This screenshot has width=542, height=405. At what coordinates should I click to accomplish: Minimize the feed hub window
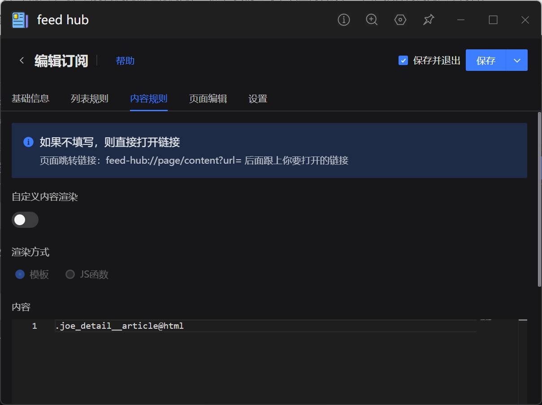[x=460, y=20]
